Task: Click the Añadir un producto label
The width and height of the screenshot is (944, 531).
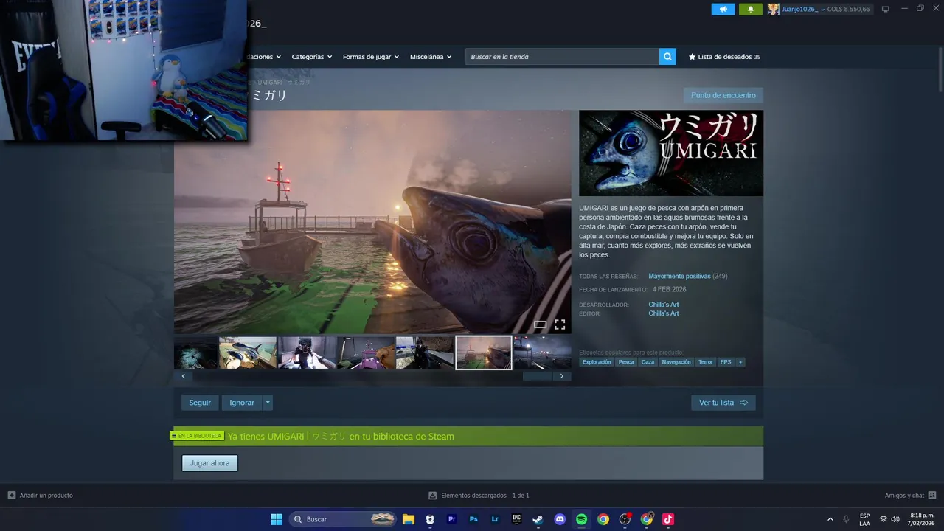Action: point(46,496)
